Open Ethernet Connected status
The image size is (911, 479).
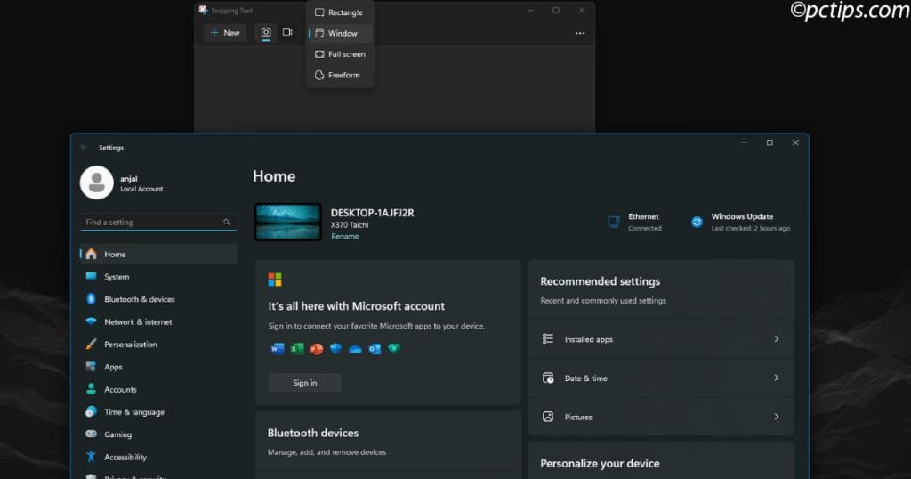tap(634, 222)
